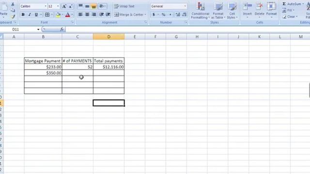Click AutoSum sigma button
Image resolution: width=310 pixels, height=174 pixels.
pyautogui.click(x=291, y=4)
